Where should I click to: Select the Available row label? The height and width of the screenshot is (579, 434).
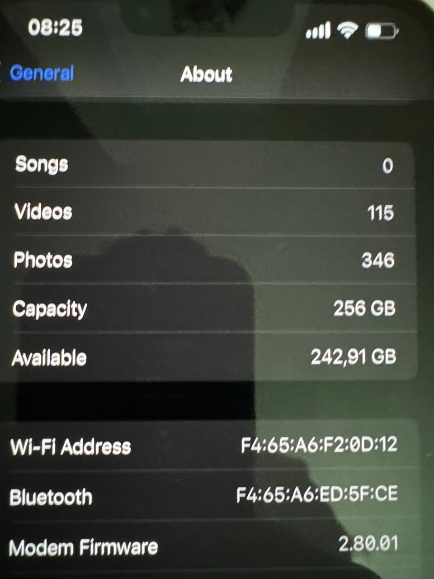[49, 358]
